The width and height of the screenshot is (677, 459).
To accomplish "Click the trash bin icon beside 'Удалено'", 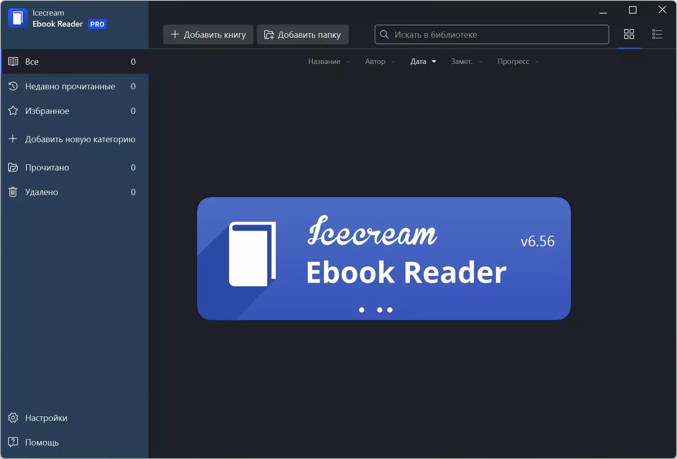I will pos(13,192).
